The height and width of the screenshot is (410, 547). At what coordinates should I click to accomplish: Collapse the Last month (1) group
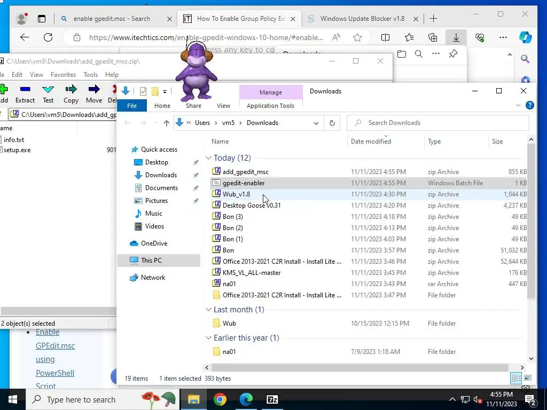[208, 310]
